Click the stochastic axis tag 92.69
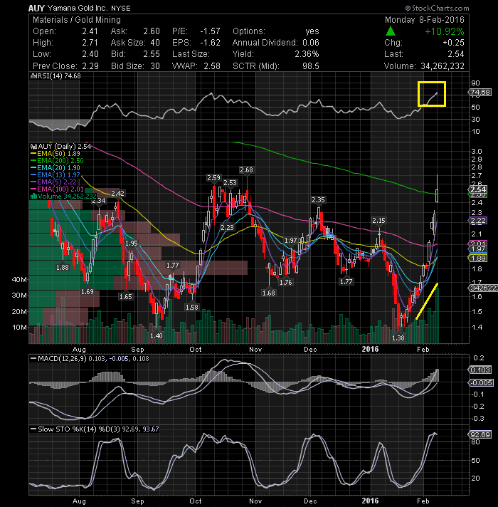Image resolution: width=498 pixels, height=507 pixels. [480, 434]
